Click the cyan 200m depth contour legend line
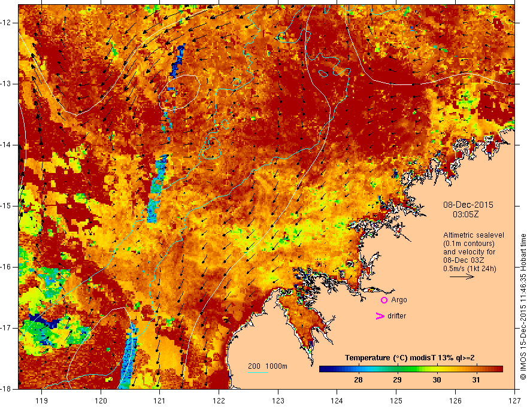 point(258,372)
